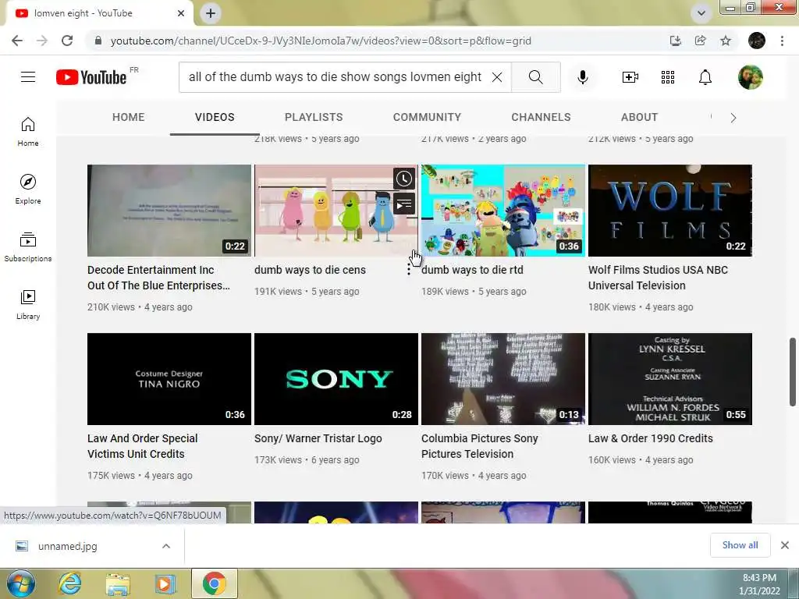The height and width of the screenshot is (599, 799).
Task: Open Windows Explorer folder on taskbar
Action: click(x=118, y=583)
